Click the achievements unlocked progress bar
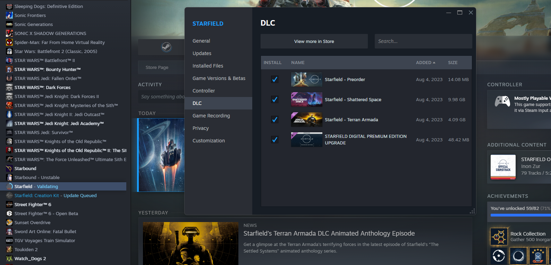Image resolution: width=551 pixels, height=265 pixels. (521, 215)
